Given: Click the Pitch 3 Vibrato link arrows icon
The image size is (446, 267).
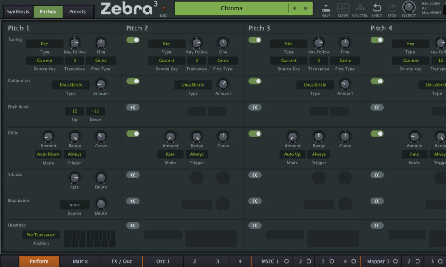Looking at the screenshot, I should 255,175.
